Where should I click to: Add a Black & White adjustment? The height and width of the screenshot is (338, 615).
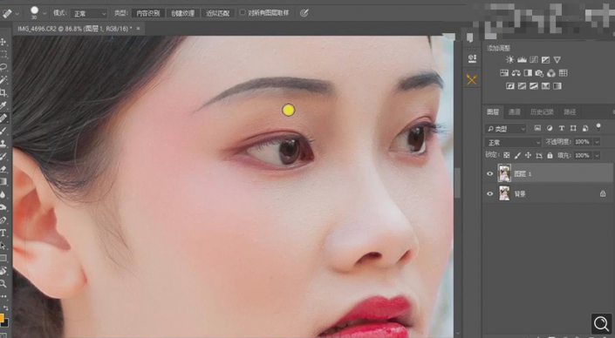click(528, 73)
